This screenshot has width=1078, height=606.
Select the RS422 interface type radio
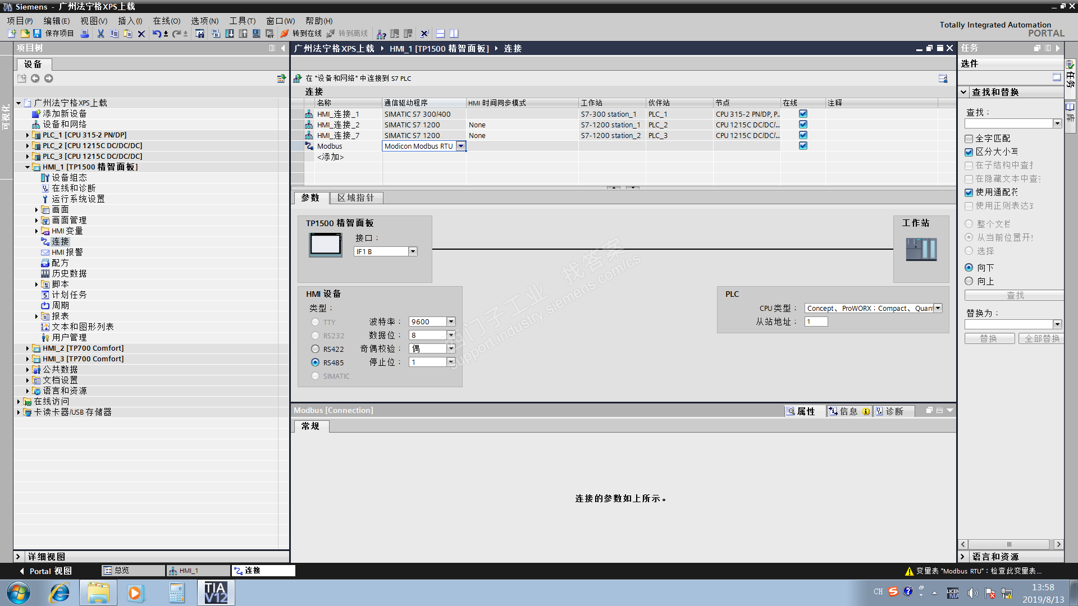tap(315, 349)
